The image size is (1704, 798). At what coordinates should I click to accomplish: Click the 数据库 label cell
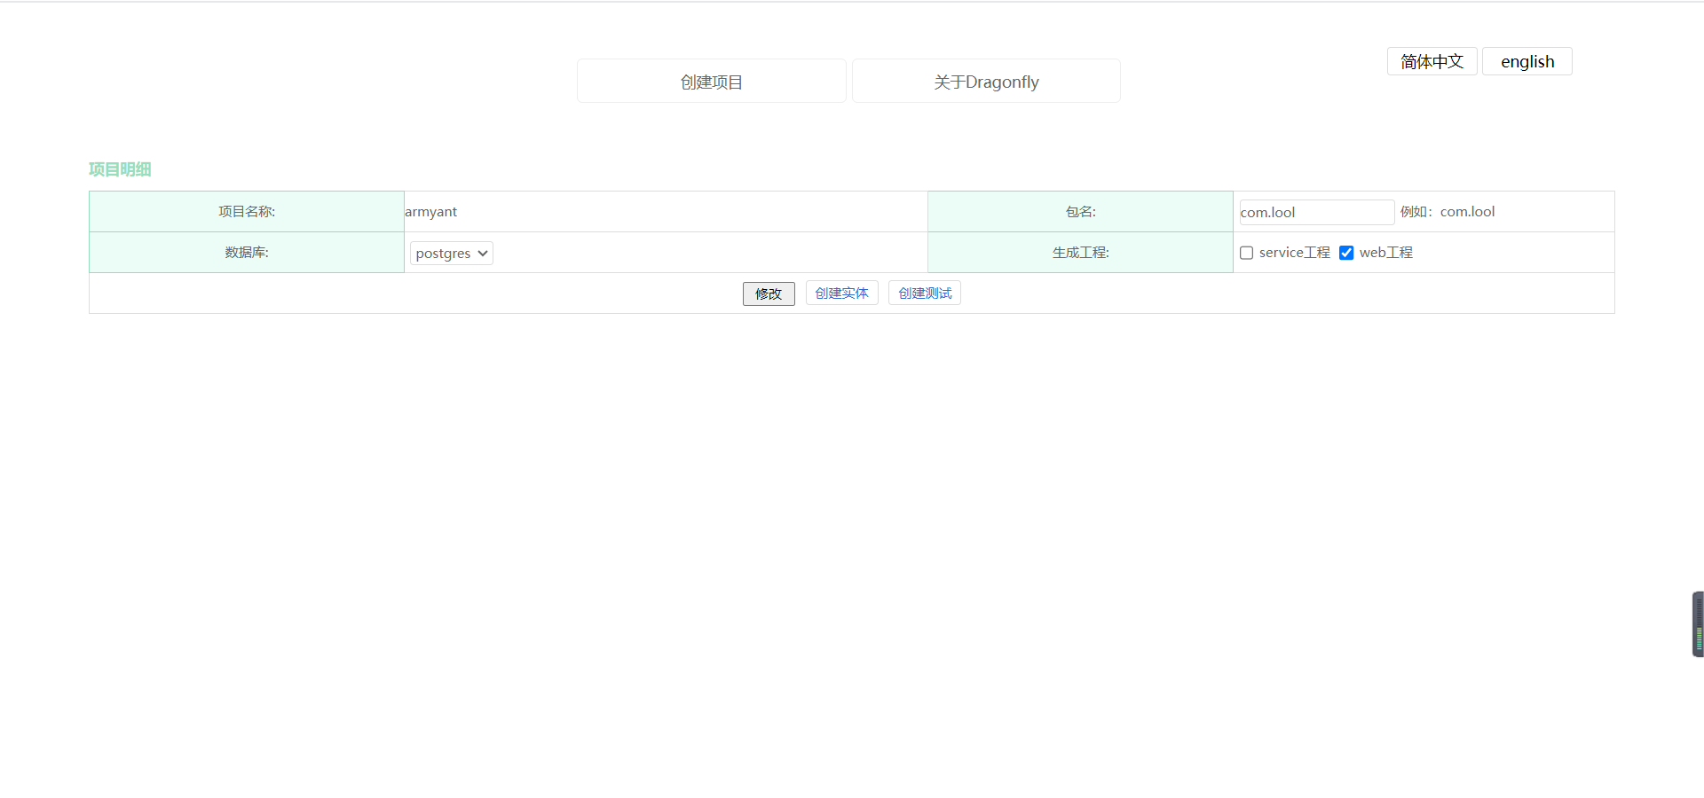click(x=247, y=253)
